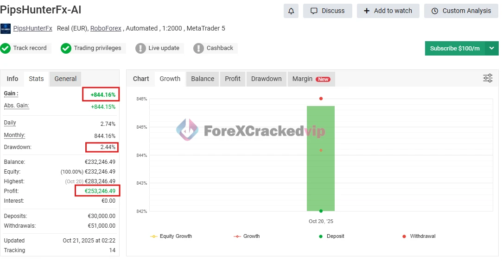The image size is (502, 261).
Task: Click the Trading privileges green checkmark
Action: click(x=66, y=48)
